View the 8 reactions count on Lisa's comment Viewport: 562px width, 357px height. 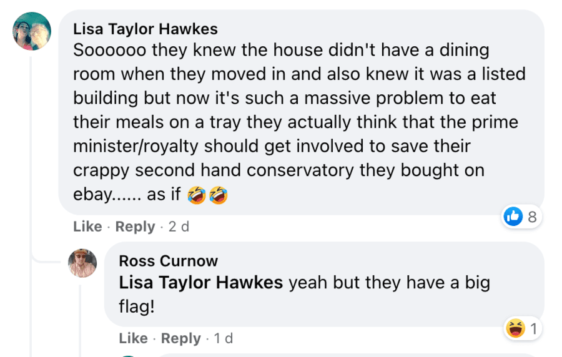(532, 217)
